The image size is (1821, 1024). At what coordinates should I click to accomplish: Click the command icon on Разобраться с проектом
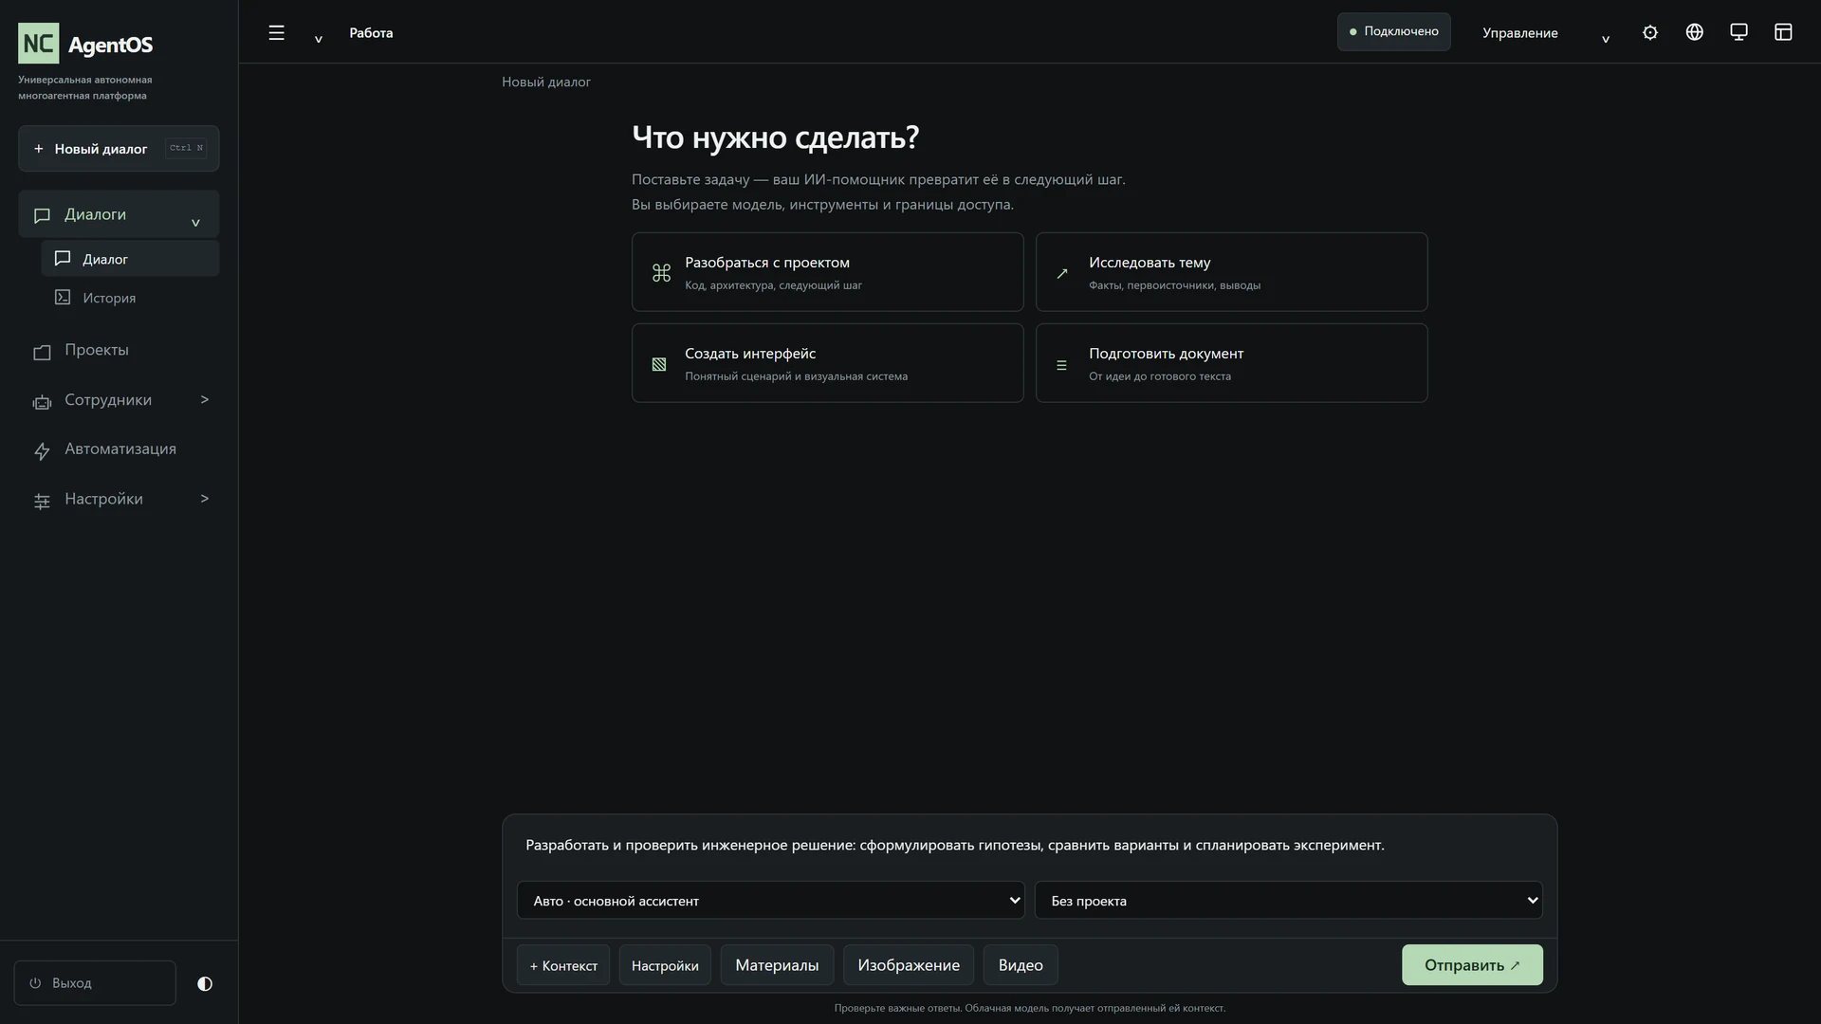(662, 273)
